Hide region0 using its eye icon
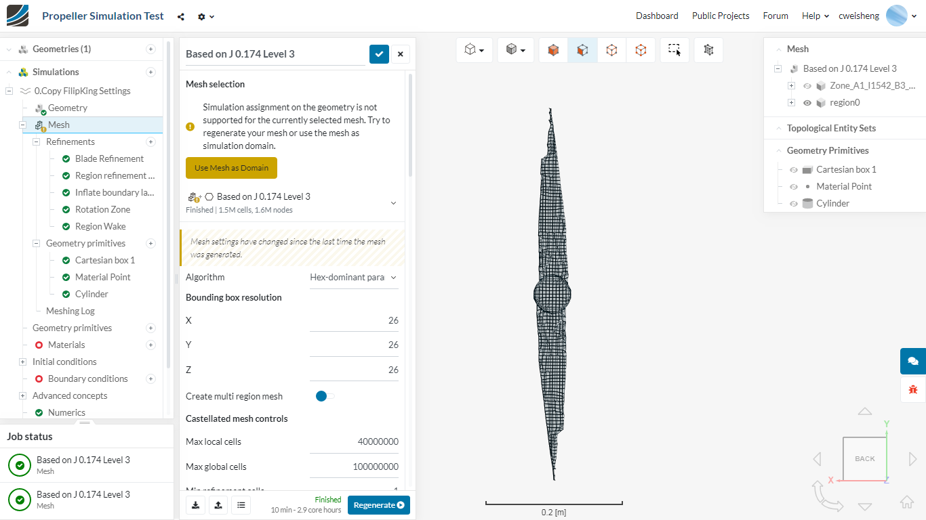Screen dimensions: 926x520 tap(807, 103)
